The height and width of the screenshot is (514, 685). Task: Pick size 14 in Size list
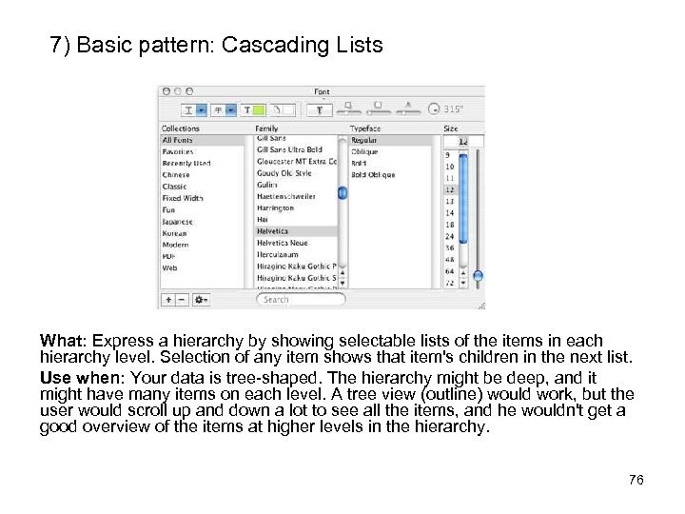[450, 213]
